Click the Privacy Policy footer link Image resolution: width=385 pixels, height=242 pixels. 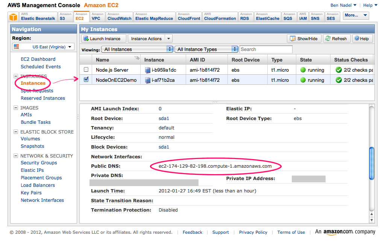[253, 232]
